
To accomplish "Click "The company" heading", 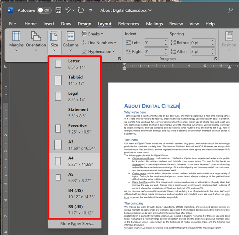I will tap(134, 203).
